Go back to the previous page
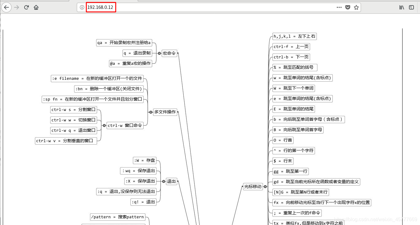The height and width of the screenshot is (225, 420). pos(6,7)
